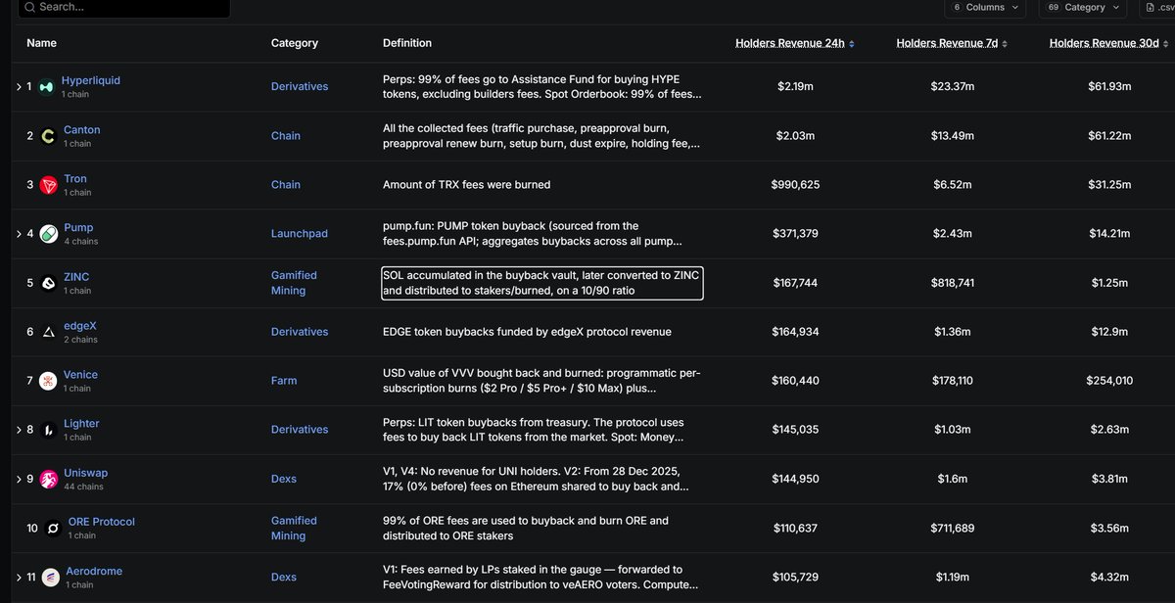The image size is (1175, 603).
Task: Expand the Lighter row chevron
Action: 19,430
